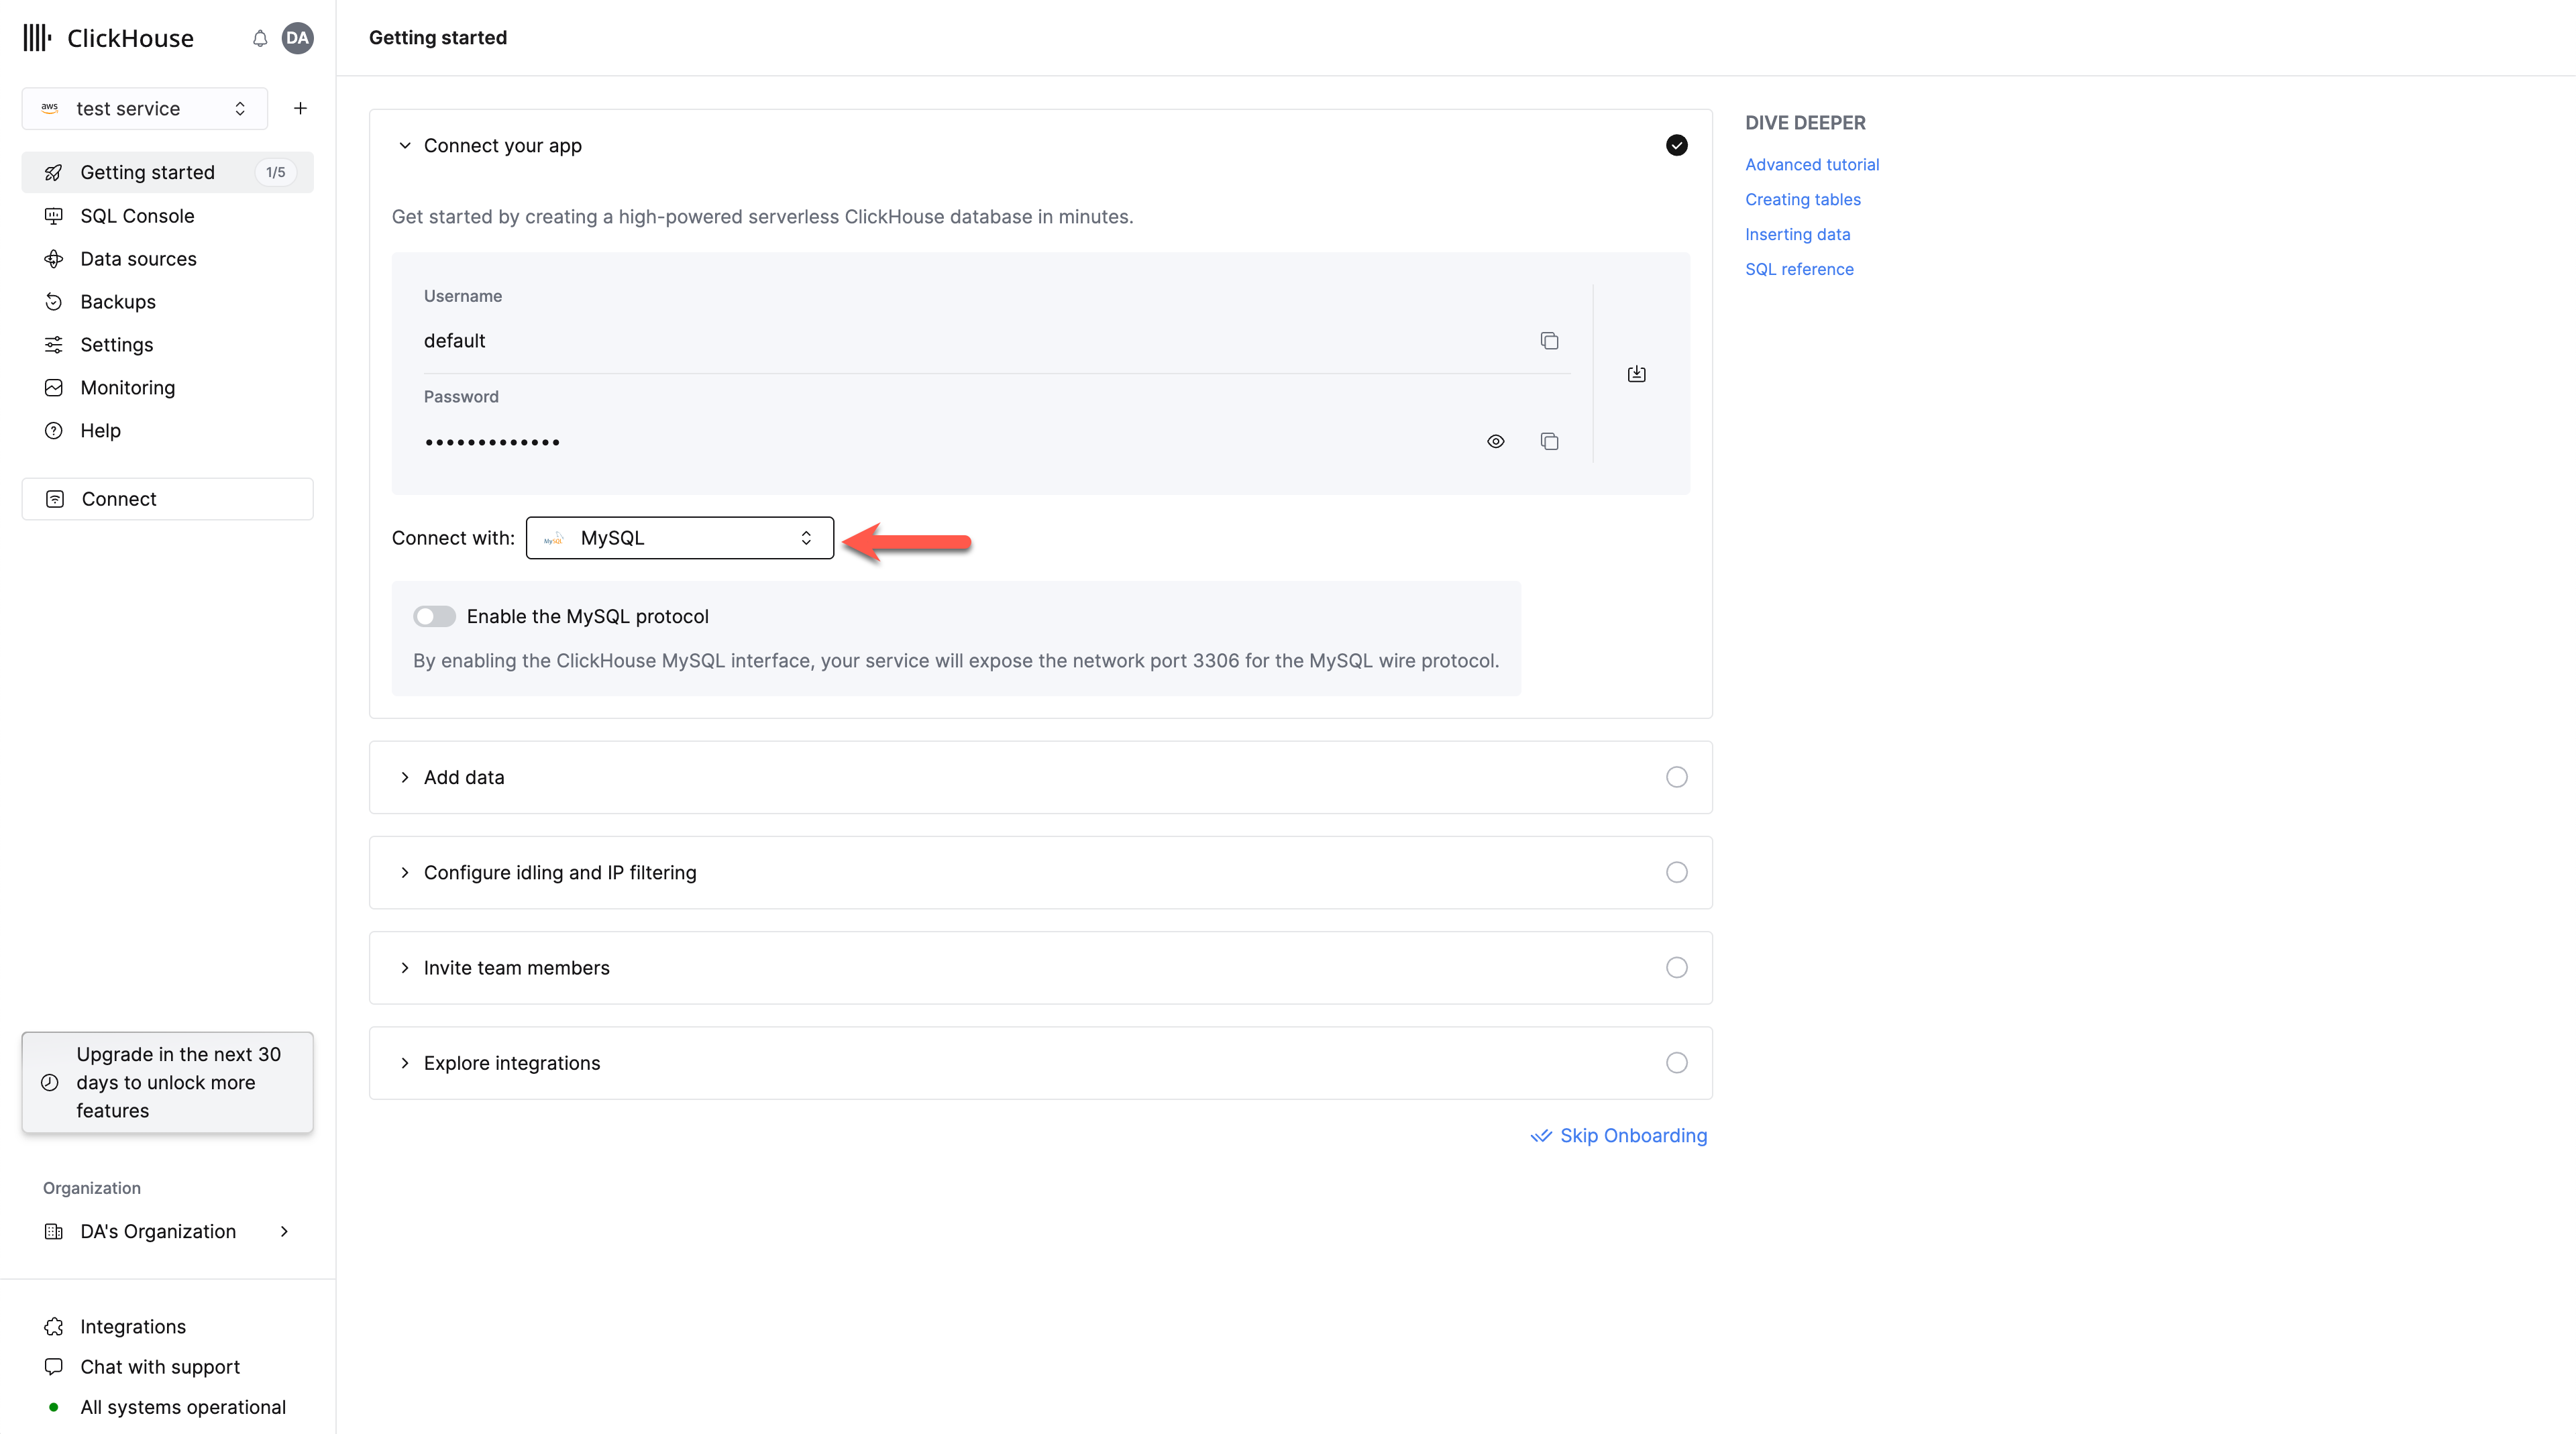This screenshot has width=2576, height=1434.
Task: Enable the MySQL protocol toggle
Action: (x=434, y=616)
